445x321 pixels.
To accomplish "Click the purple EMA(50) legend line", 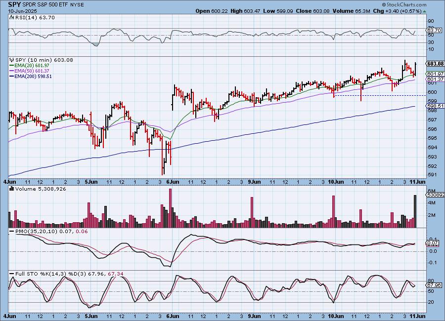I will (12, 71).
